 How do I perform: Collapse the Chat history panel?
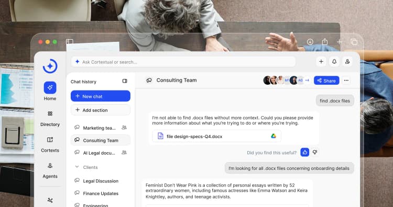pyautogui.click(x=125, y=81)
